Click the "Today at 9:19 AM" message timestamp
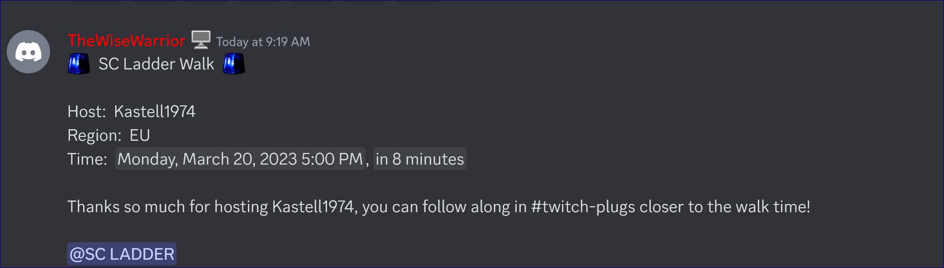The image size is (944, 268). pyautogui.click(x=263, y=42)
